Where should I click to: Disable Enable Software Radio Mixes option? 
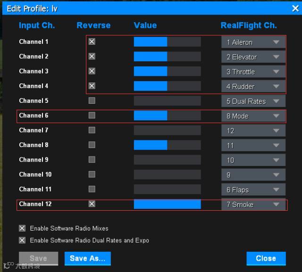click(22, 228)
